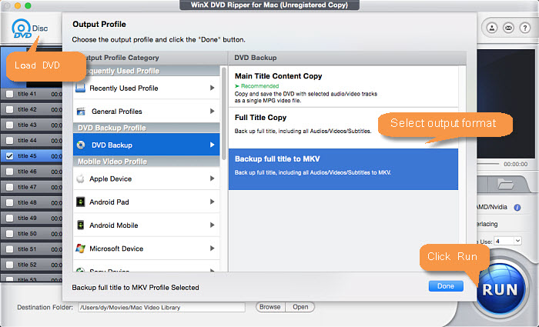Expand Android Mobile arrow
The image size is (539, 327).
point(212,225)
